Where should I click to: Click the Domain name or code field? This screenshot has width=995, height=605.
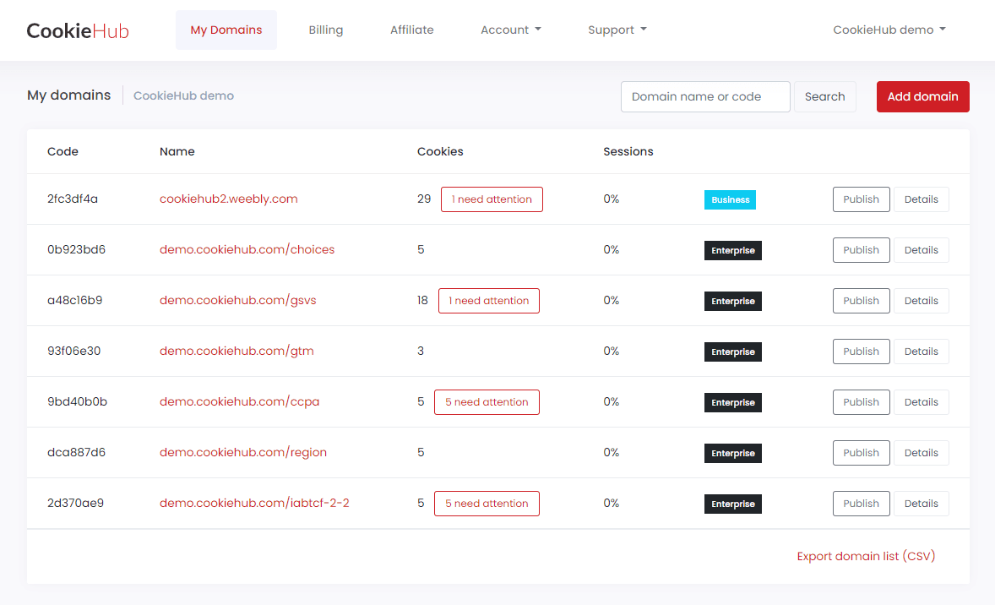[704, 96]
